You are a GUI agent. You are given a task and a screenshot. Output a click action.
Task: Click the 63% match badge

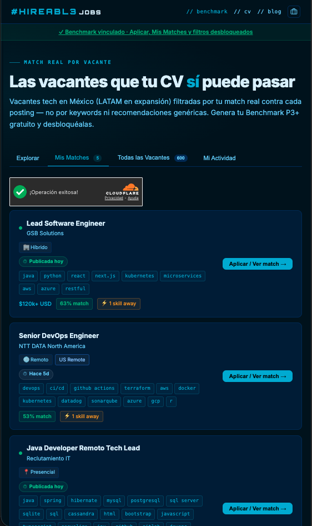(x=74, y=304)
